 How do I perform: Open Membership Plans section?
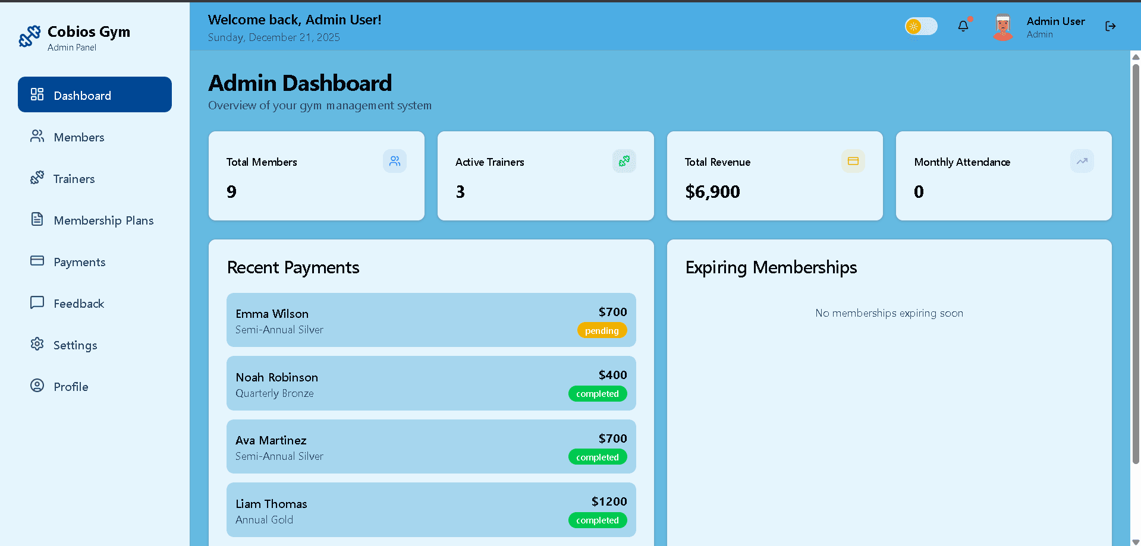103,220
